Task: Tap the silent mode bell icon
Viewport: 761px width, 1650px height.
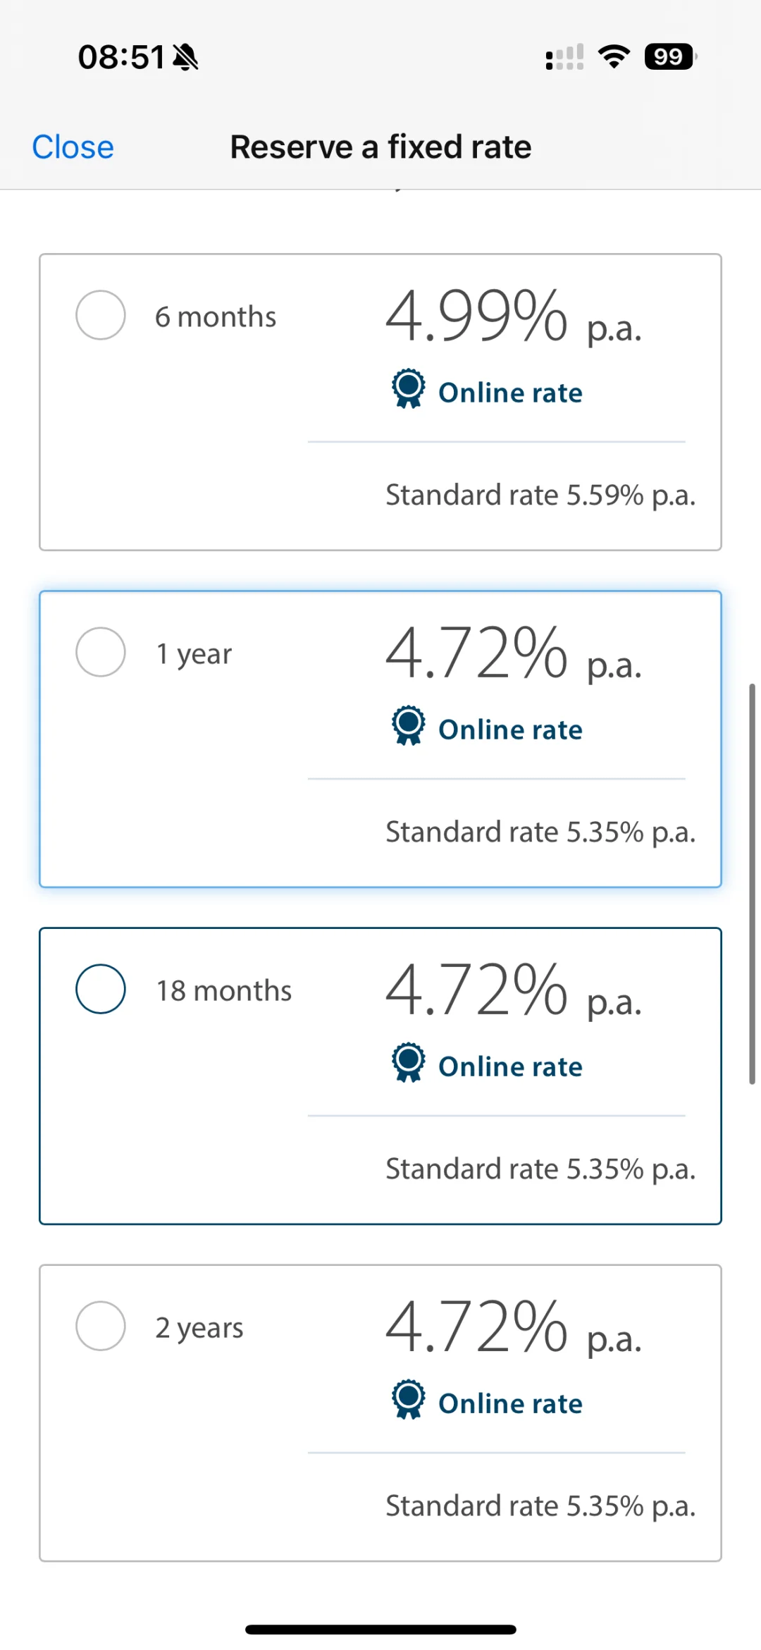Action: coord(185,57)
